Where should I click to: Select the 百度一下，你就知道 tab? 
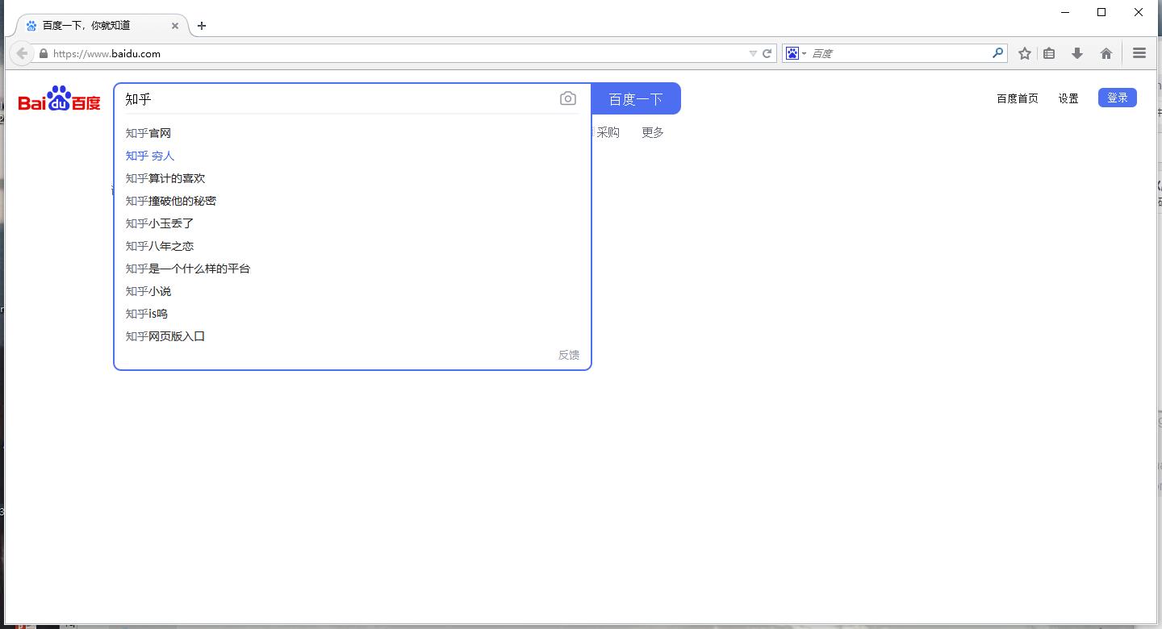[x=102, y=26]
